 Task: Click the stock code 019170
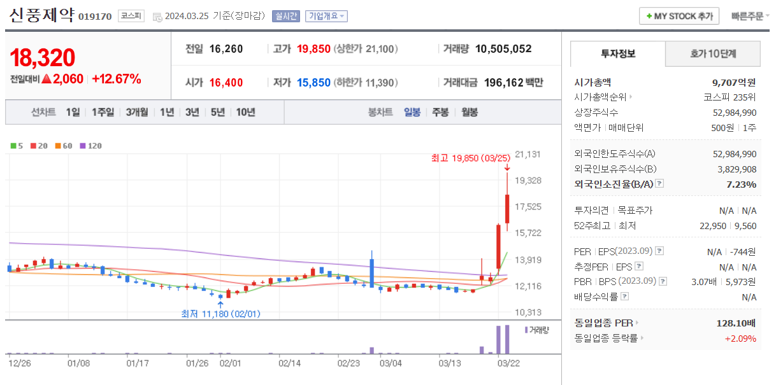click(x=95, y=17)
